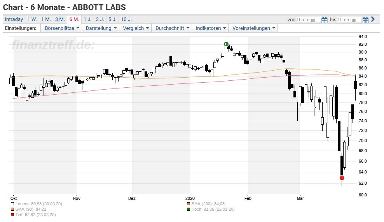Select the 1 W. time range
Viewport: 384px width, 222px height.
pos(32,19)
